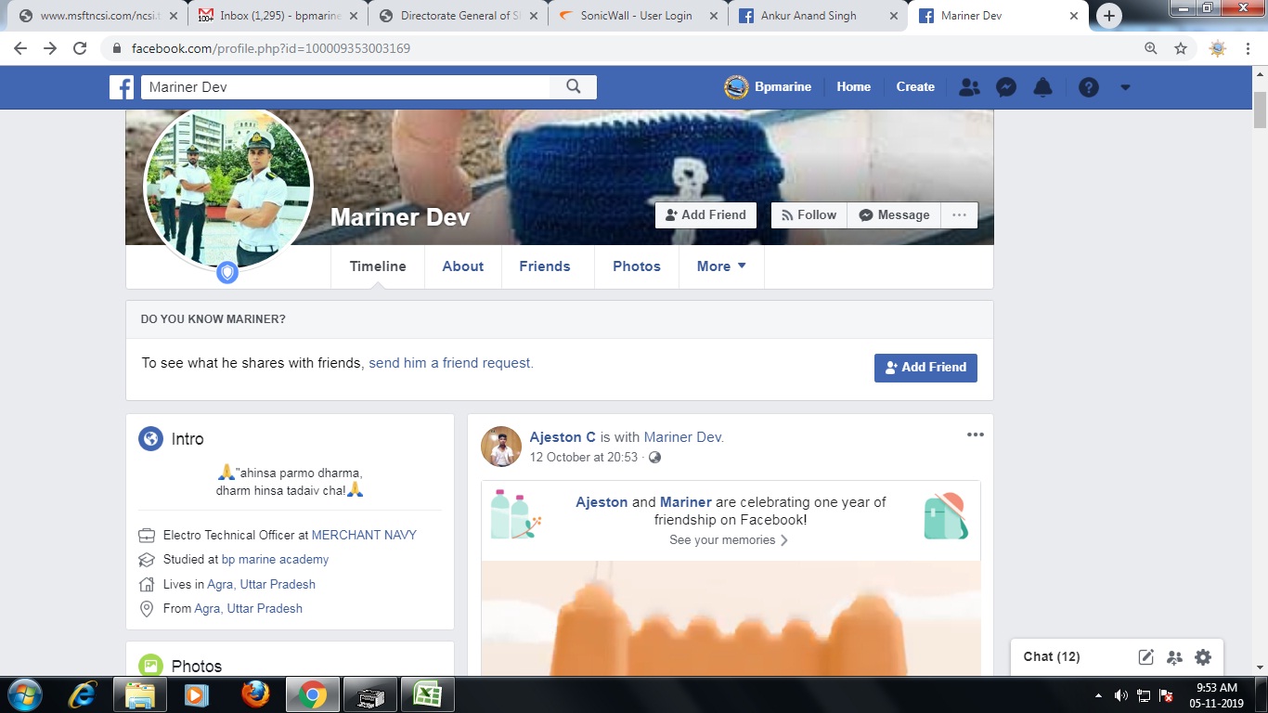Click 'send him a friend request' link
Image resolution: width=1268 pixels, height=713 pixels.
451,363
